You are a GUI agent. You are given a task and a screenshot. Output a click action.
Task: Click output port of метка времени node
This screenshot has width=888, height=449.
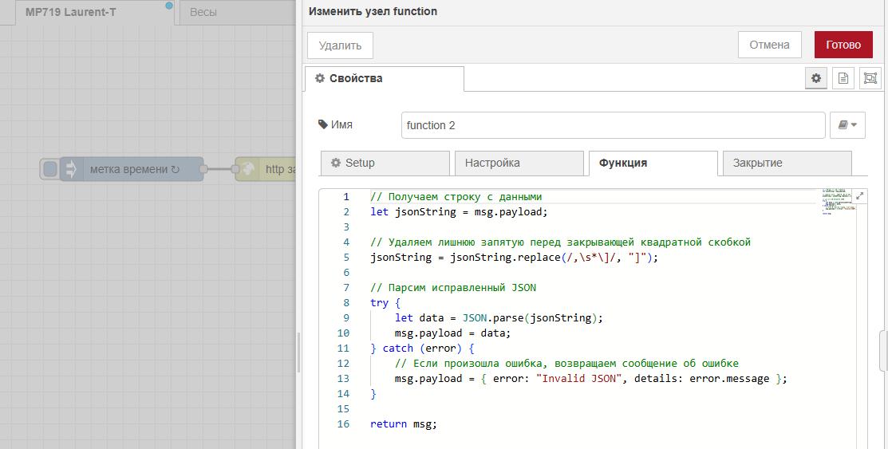pos(203,169)
